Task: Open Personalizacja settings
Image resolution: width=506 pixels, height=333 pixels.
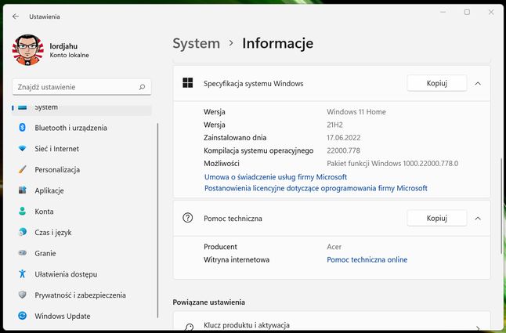Action: 81,170
